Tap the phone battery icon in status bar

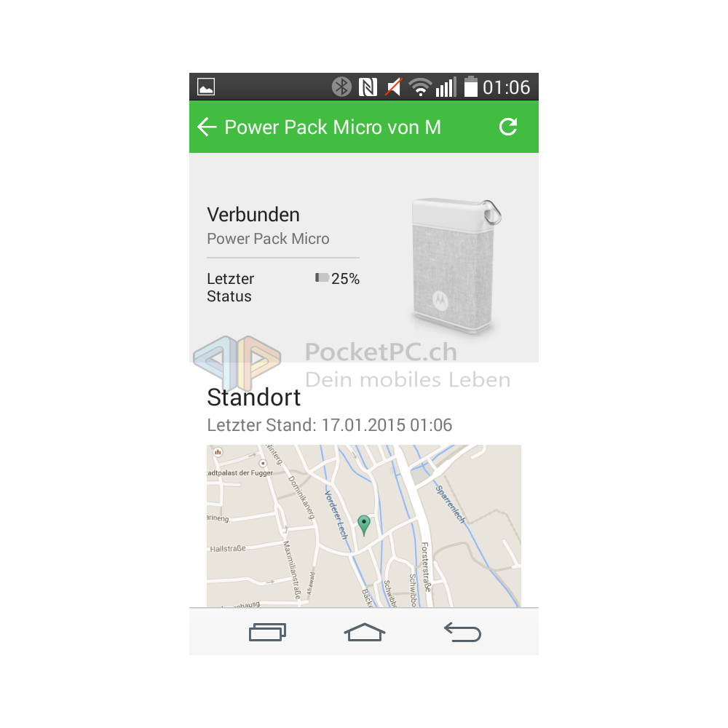coord(471,87)
